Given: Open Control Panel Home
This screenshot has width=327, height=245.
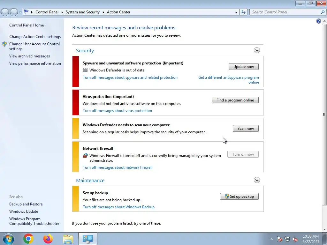Looking at the screenshot, I should pyautogui.click(x=27, y=25).
